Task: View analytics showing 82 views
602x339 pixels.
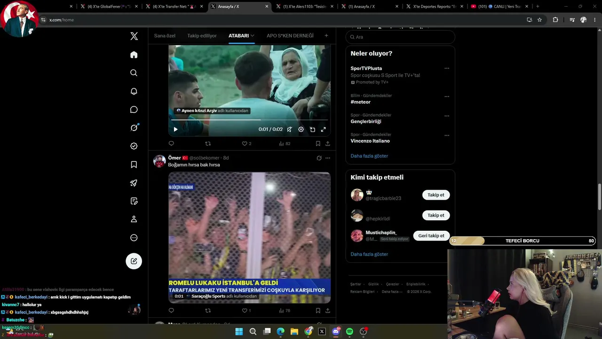Action: [x=285, y=144]
